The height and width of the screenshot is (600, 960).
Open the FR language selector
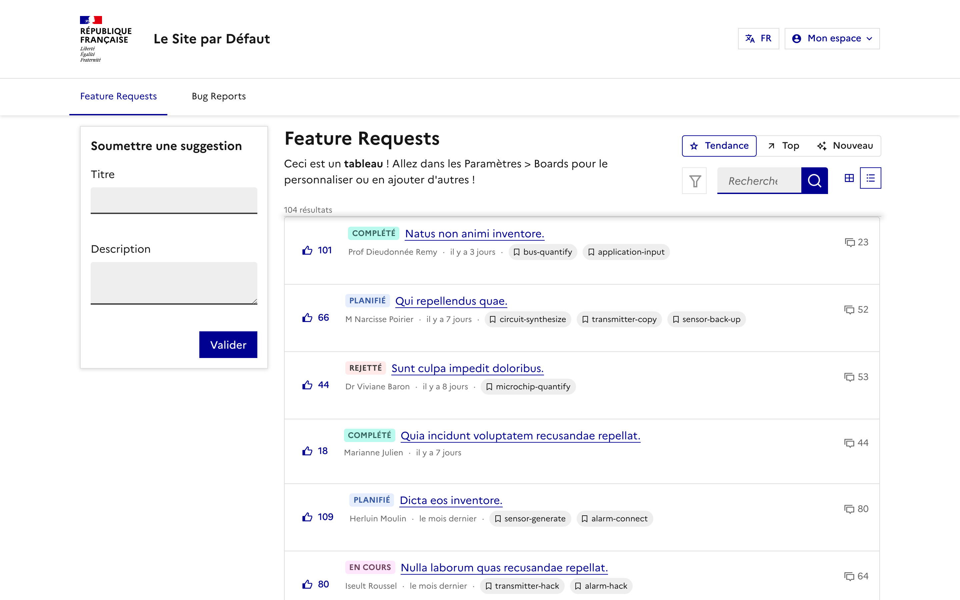point(758,38)
